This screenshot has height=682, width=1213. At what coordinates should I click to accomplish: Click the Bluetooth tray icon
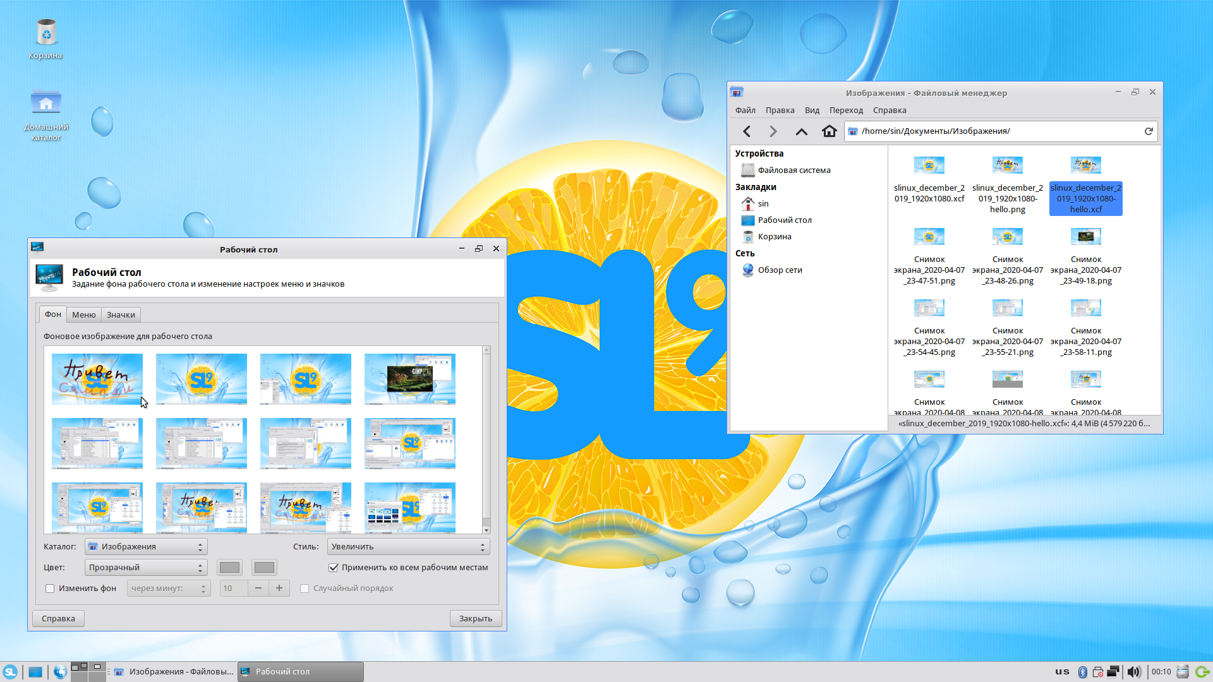click(x=1082, y=672)
